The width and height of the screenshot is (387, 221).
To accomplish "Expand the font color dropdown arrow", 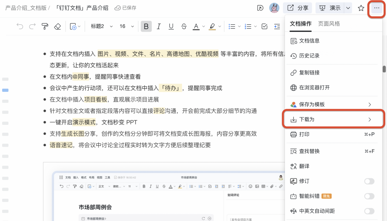I will [204, 26].
